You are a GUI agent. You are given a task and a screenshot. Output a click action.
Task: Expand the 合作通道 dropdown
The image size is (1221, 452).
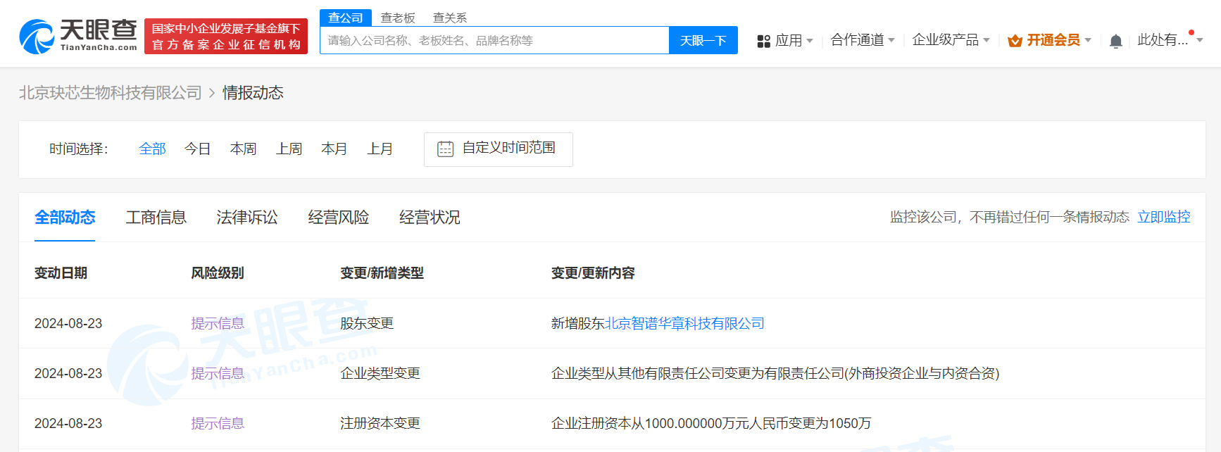coord(863,40)
